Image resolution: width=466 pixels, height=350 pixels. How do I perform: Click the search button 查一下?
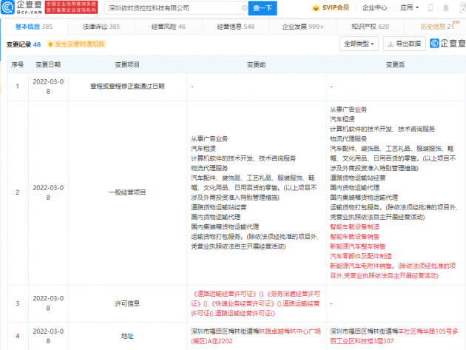point(263,8)
